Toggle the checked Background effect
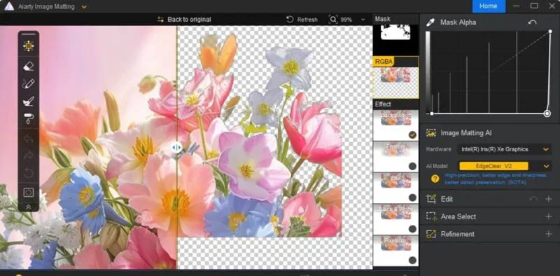Screen dimensions: 560x276 click(x=412, y=134)
